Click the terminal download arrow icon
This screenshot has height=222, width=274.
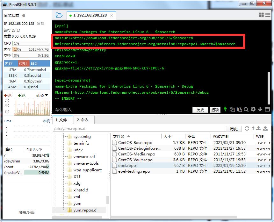tap(260, 109)
